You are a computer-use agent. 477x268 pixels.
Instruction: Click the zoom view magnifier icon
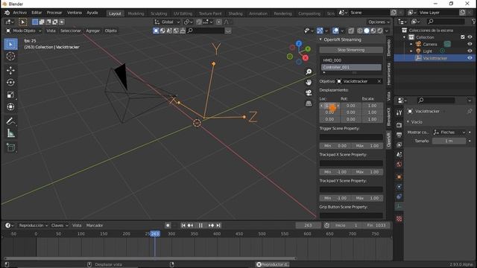pyautogui.click(x=309, y=71)
